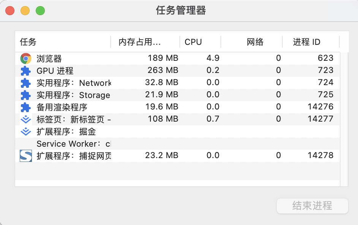This screenshot has height=225, width=358.
Task: Sort by the CPU column header
Action: point(200,42)
